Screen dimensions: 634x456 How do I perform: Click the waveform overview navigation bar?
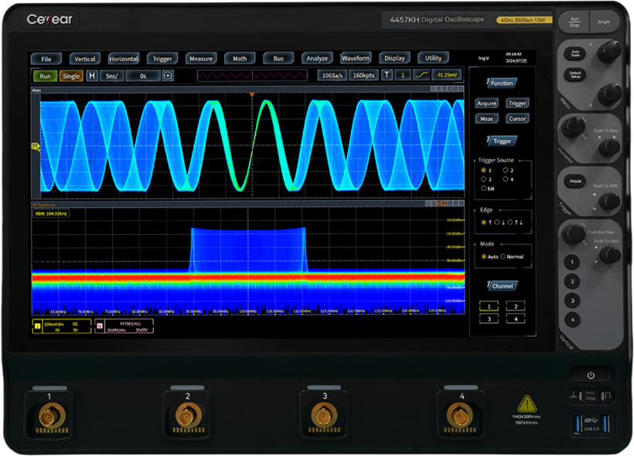click(x=254, y=76)
